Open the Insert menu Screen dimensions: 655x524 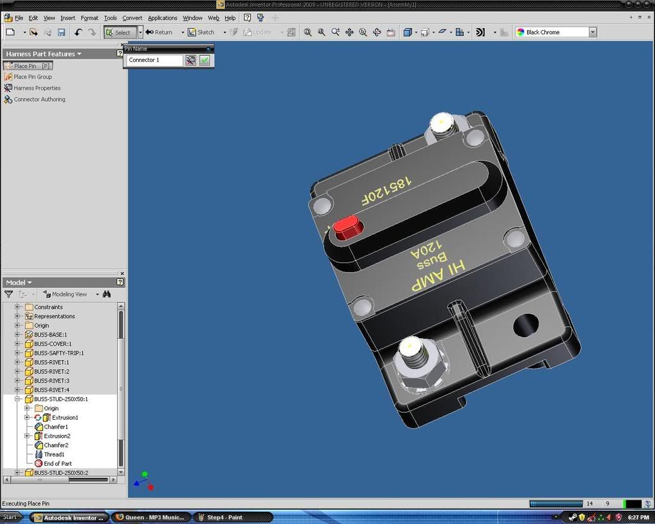(x=68, y=18)
